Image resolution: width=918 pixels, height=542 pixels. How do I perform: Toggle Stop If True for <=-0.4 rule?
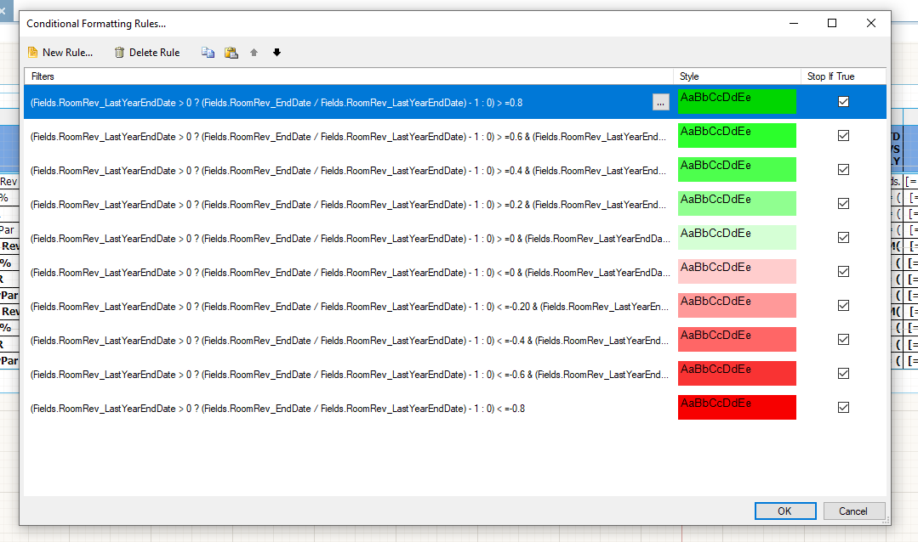coord(843,339)
